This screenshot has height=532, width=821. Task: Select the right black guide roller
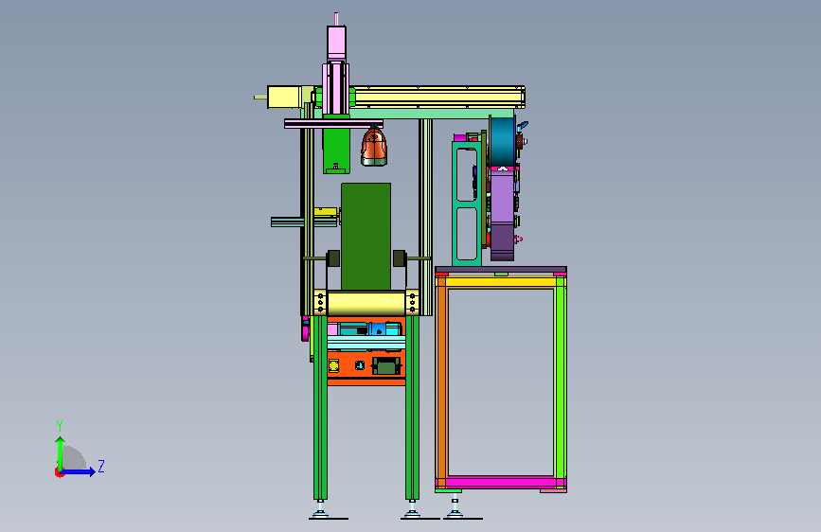pyautogui.click(x=400, y=258)
